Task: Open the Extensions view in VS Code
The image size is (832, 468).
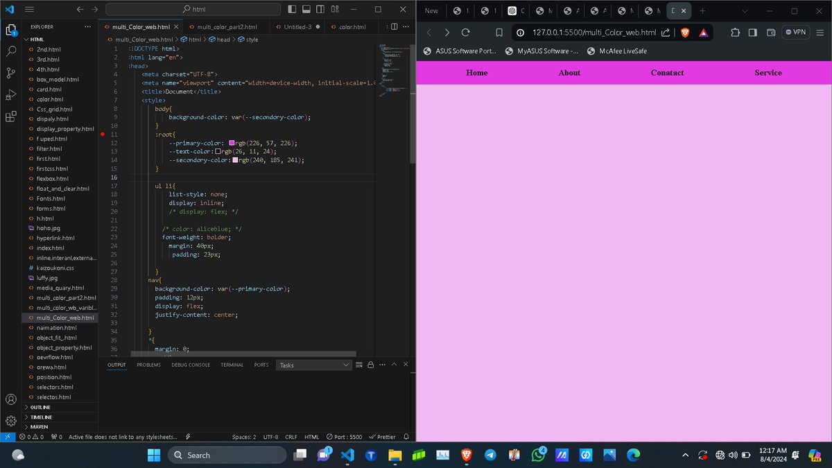Action: (x=10, y=116)
